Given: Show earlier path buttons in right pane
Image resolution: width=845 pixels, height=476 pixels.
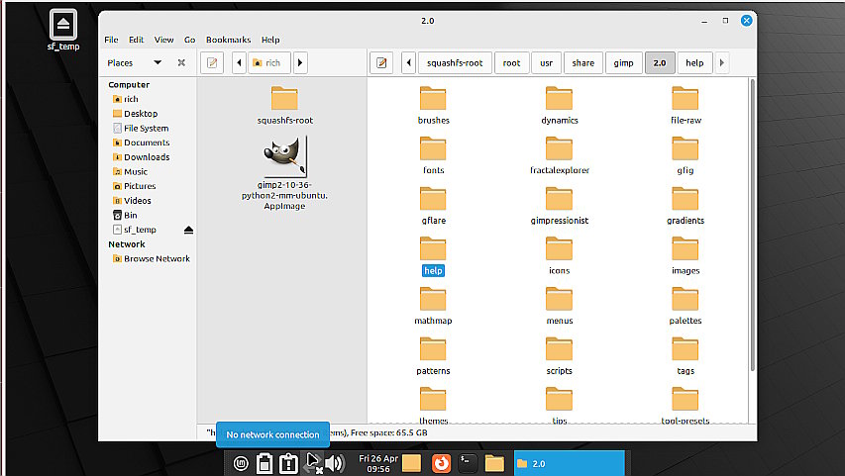Looking at the screenshot, I should click(408, 63).
